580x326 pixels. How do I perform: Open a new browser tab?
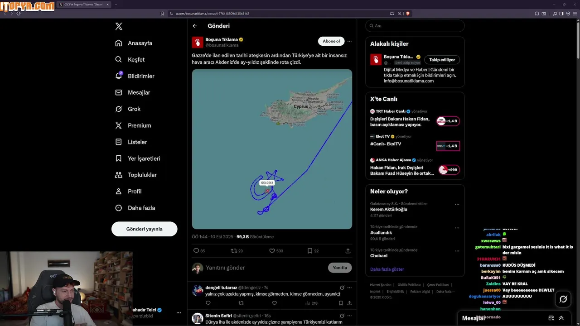pyautogui.click(x=116, y=5)
